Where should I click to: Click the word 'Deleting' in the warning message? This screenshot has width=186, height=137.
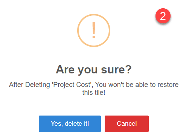click(38, 85)
